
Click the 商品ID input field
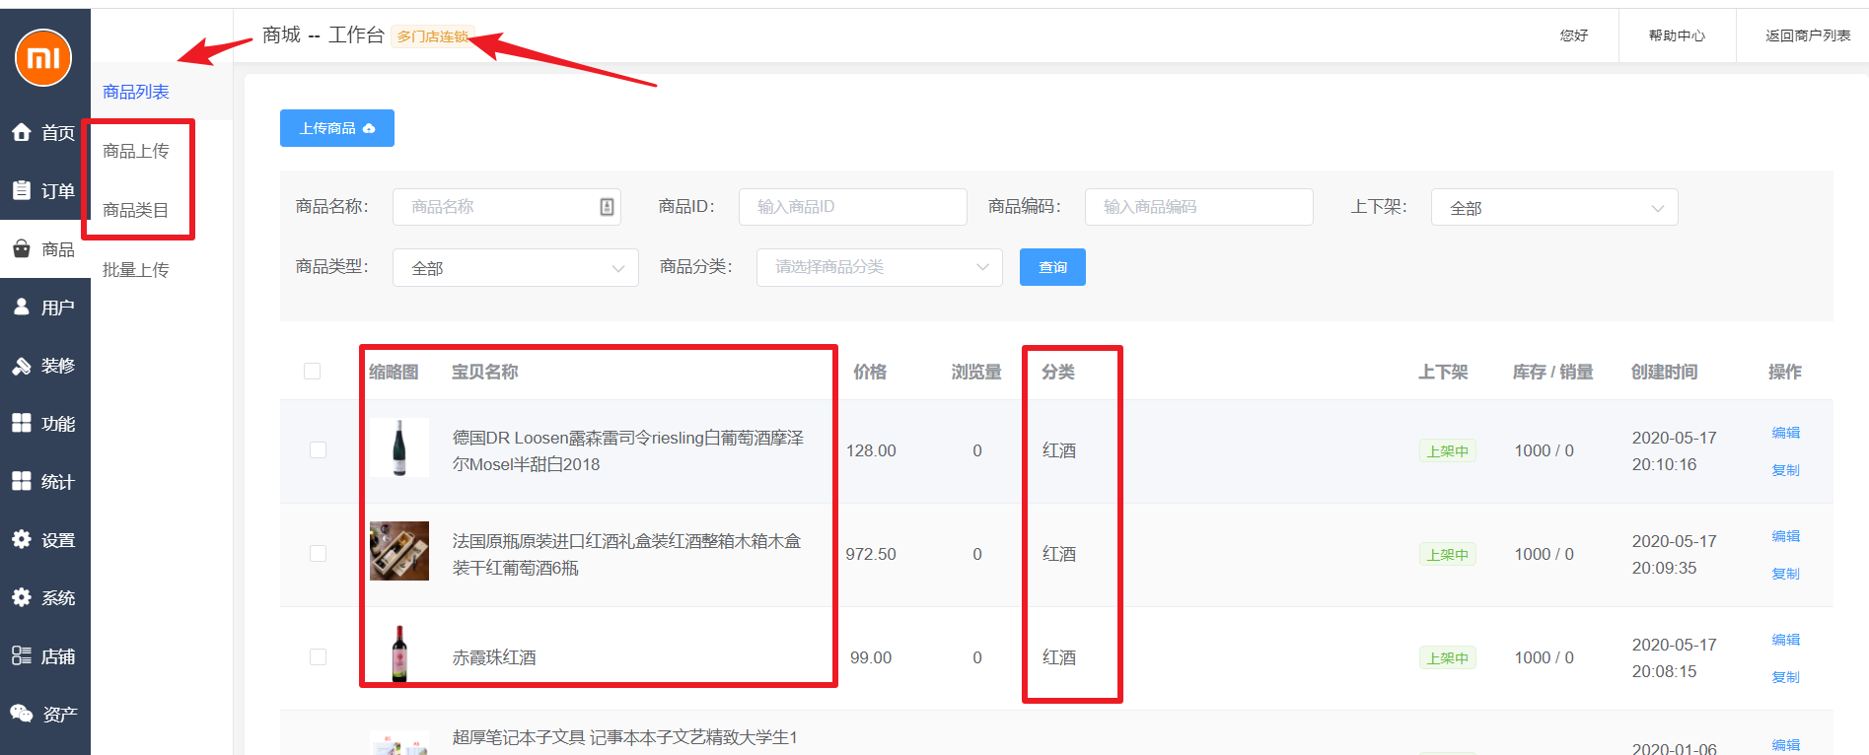point(852,207)
